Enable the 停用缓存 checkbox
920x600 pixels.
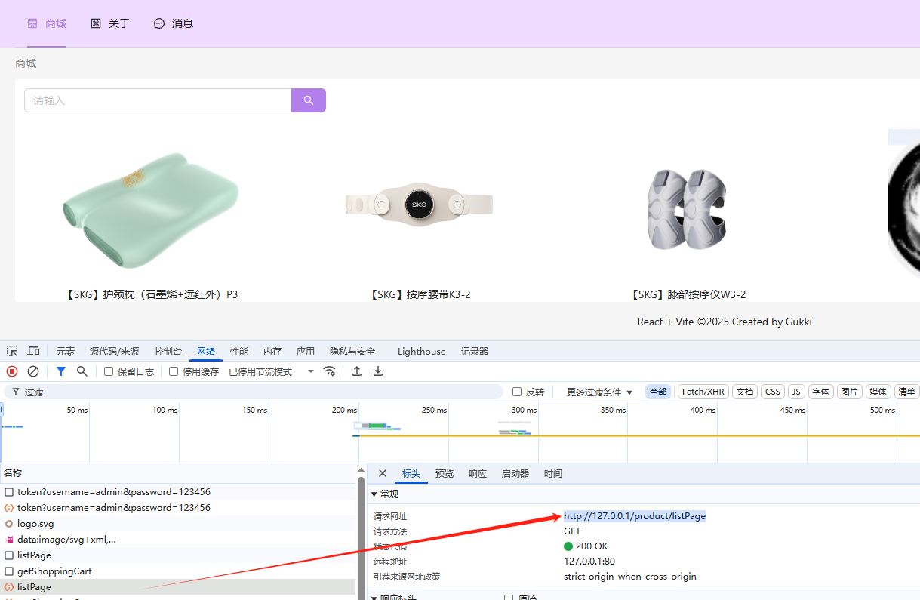click(x=174, y=371)
